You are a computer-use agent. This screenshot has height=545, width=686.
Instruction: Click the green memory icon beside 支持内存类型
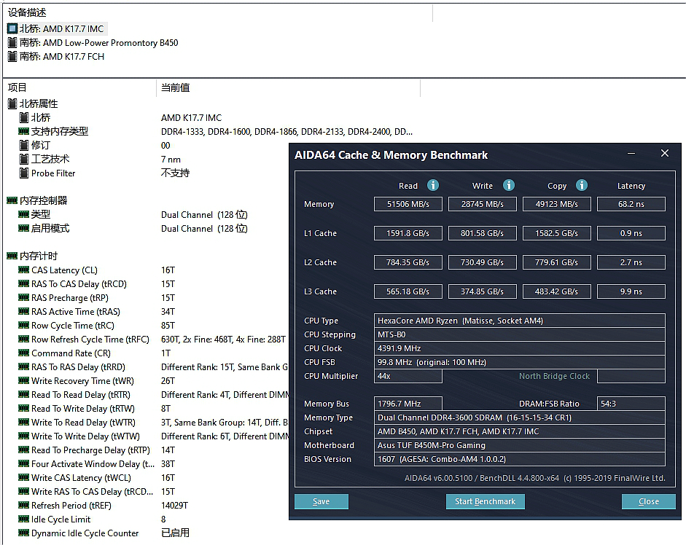click(25, 131)
